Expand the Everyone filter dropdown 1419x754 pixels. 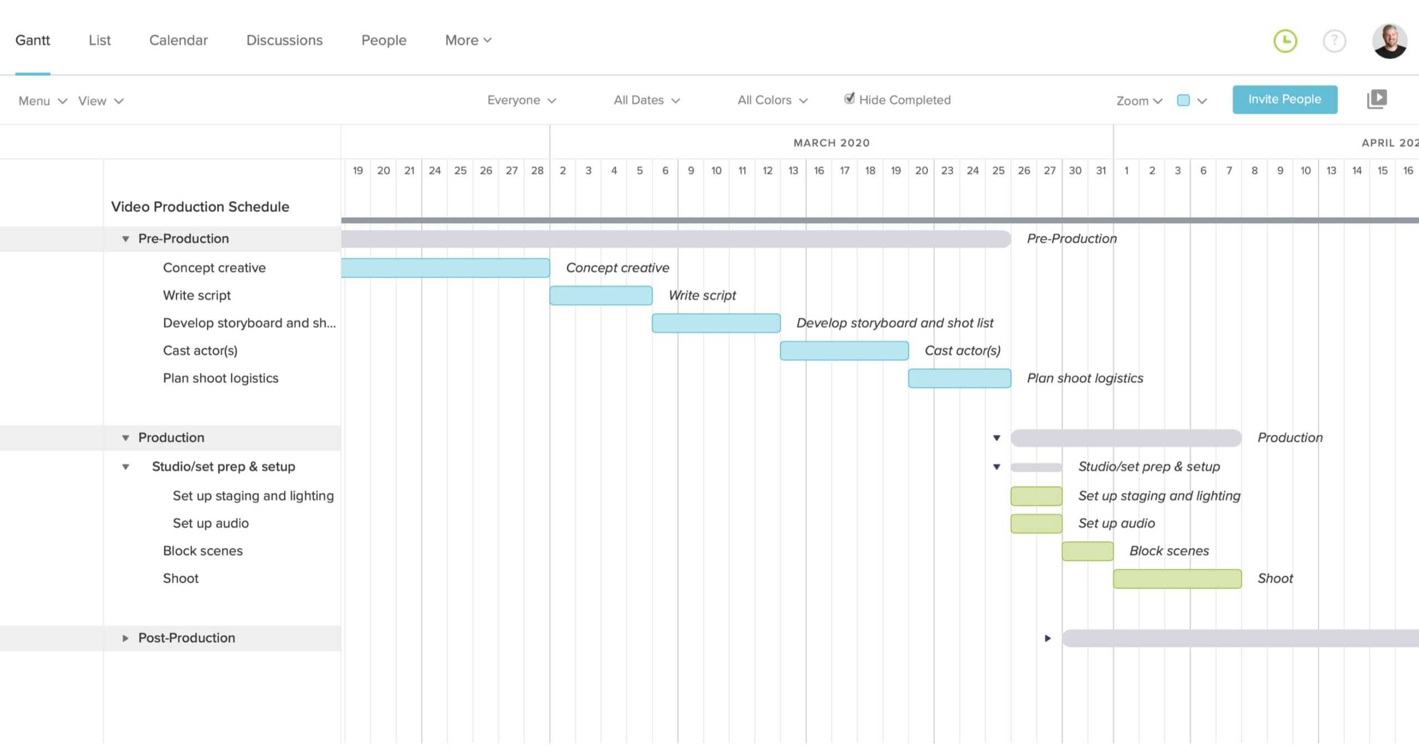[x=519, y=100]
